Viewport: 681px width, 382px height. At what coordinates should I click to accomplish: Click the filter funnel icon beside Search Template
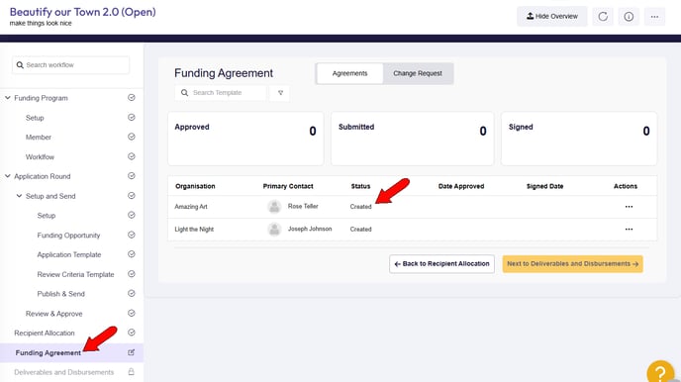point(280,92)
